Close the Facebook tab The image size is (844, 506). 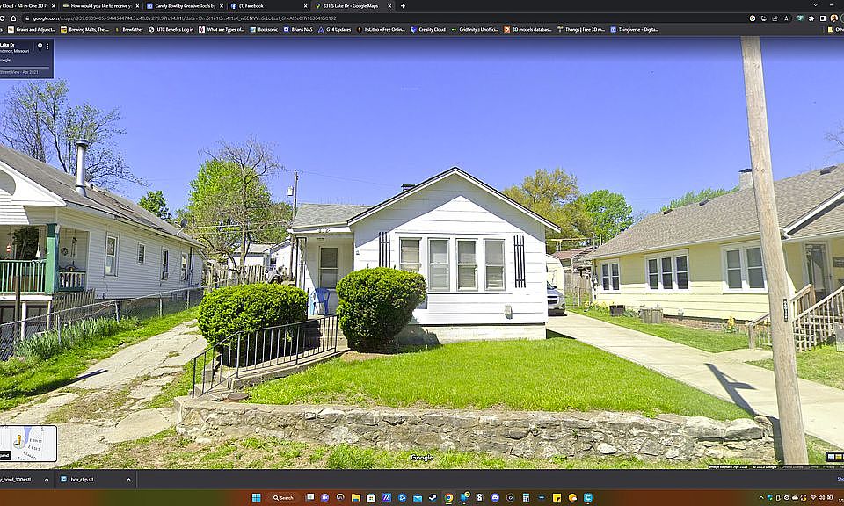[305, 6]
